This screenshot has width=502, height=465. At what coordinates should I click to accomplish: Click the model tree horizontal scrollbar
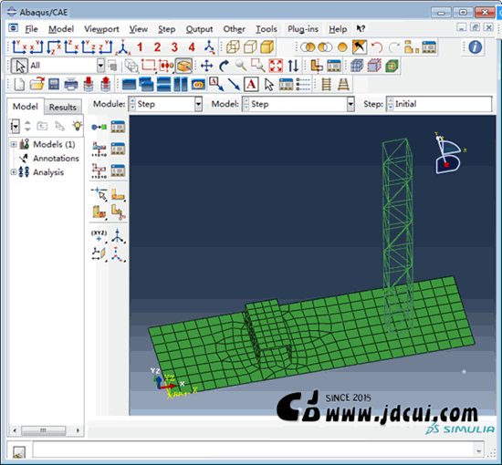coord(43,430)
